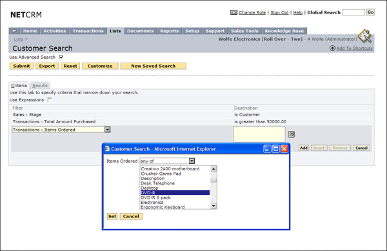Image resolution: width=387 pixels, height=251 pixels.
Task: Open the description popup edit icon
Action: pyautogui.click(x=292, y=134)
